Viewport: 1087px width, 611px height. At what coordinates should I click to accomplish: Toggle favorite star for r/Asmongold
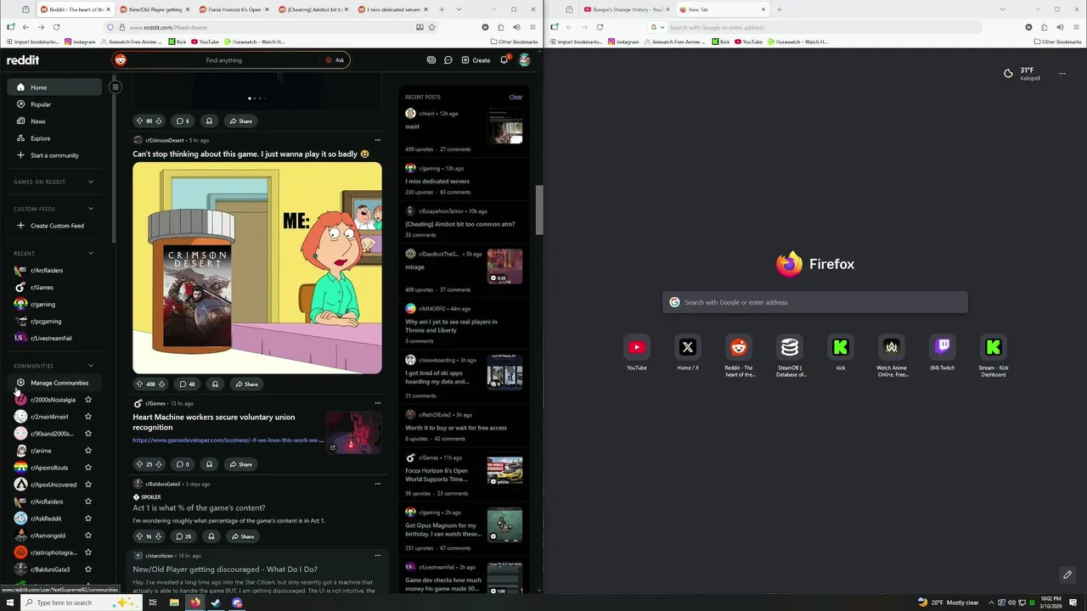click(x=88, y=535)
